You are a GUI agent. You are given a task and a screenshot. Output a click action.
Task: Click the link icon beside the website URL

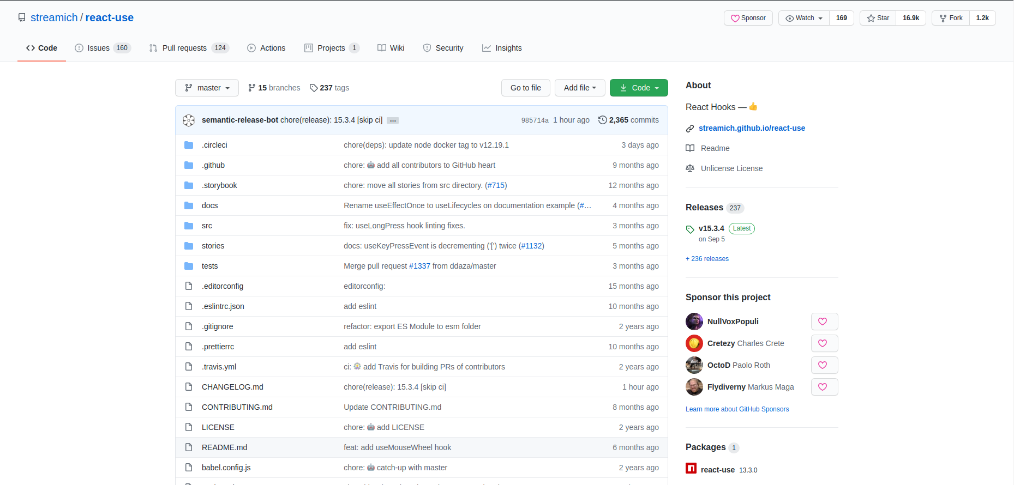pyautogui.click(x=690, y=129)
